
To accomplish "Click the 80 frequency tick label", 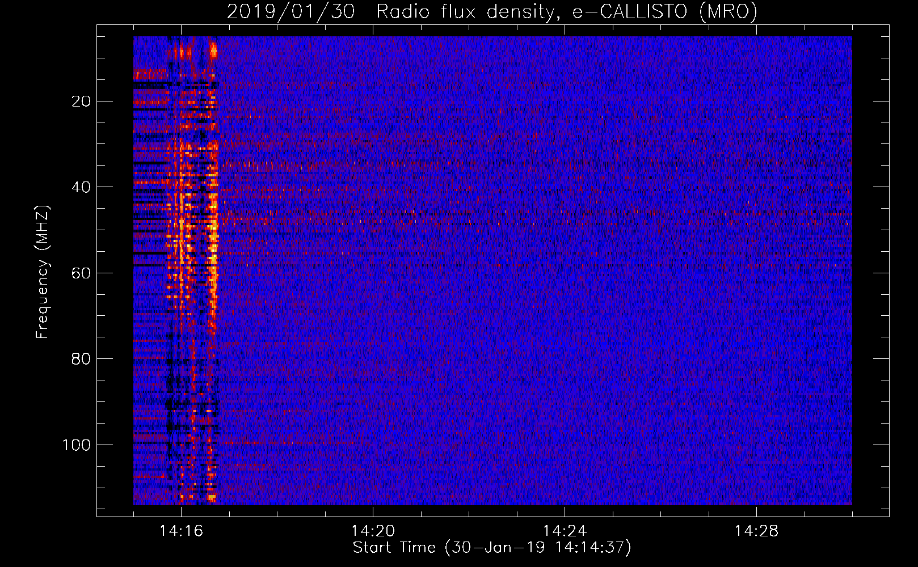I will (x=81, y=359).
